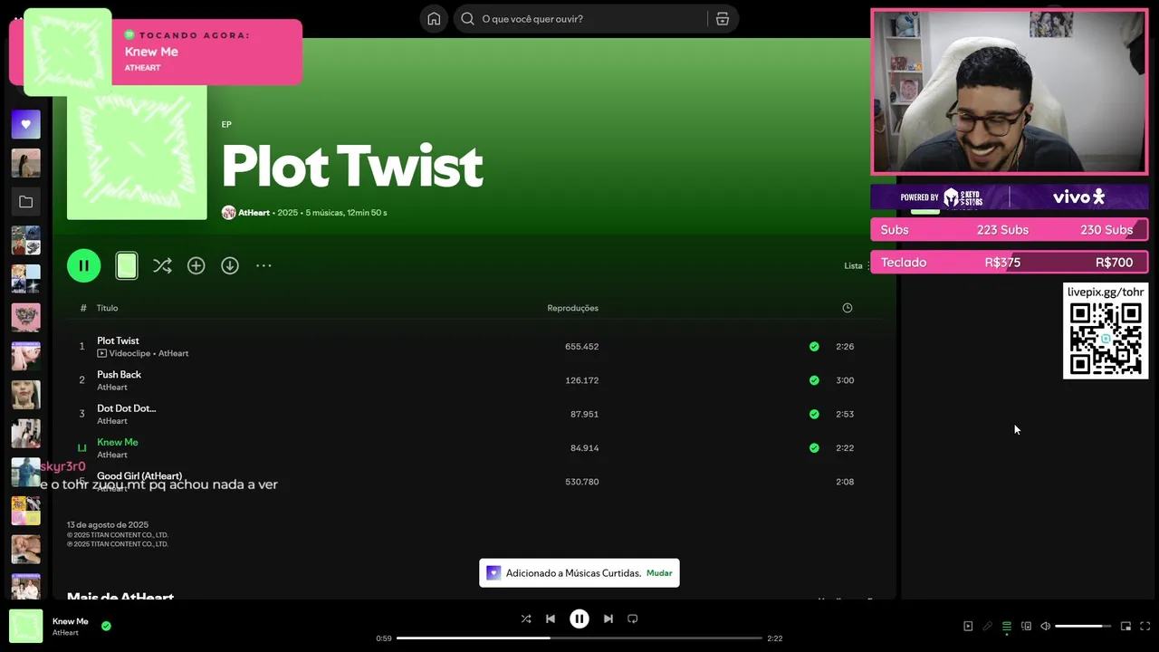The image size is (1159, 652).
Task: Toggle saved checkmark for 'Plot Twist' track
Action: (814, 347)
